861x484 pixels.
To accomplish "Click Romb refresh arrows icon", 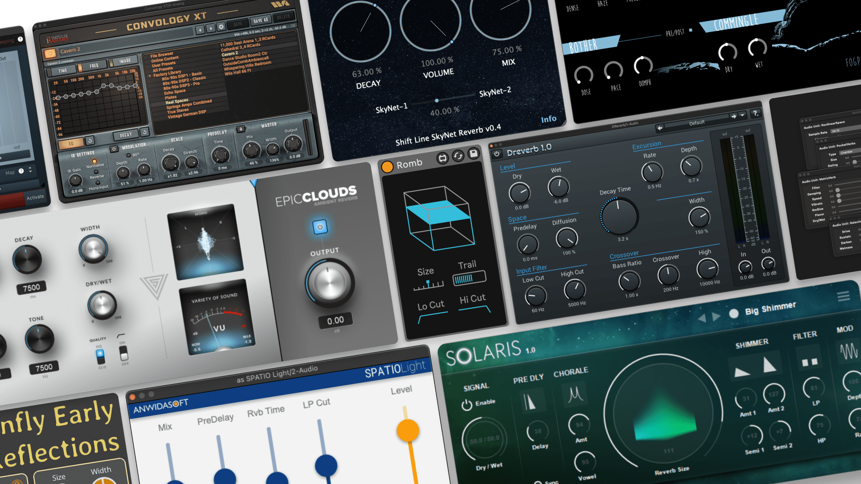I will [x=458, y=156].
